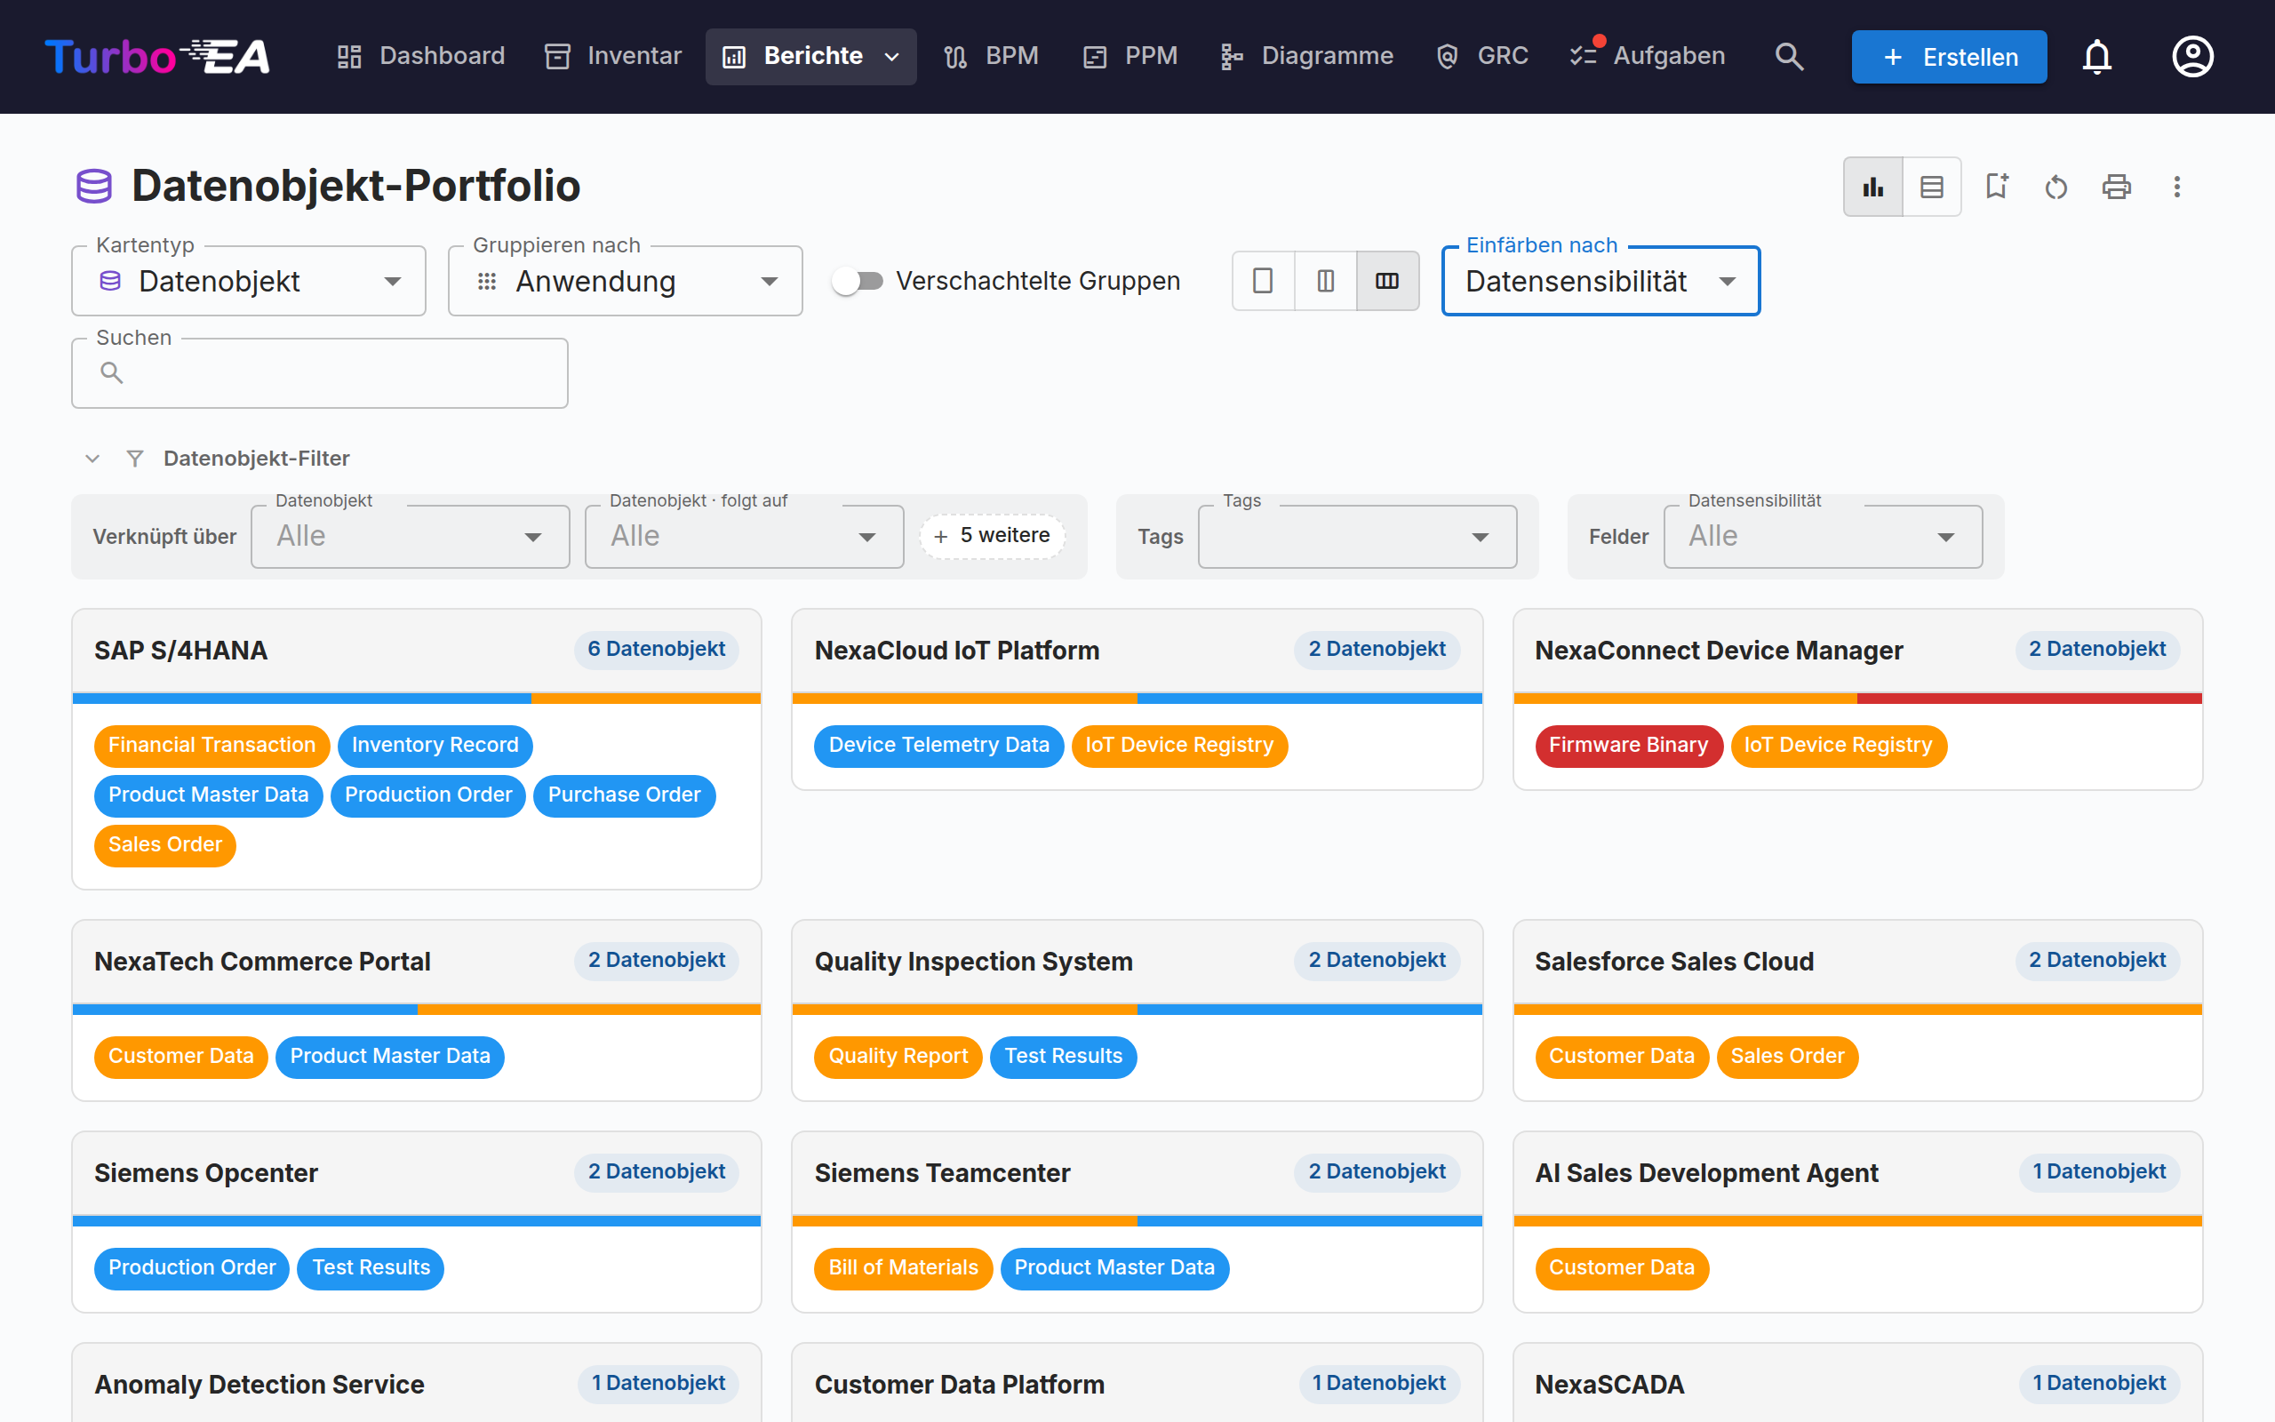
Task: Switch to table view icon
Action: coord(1932,188)
